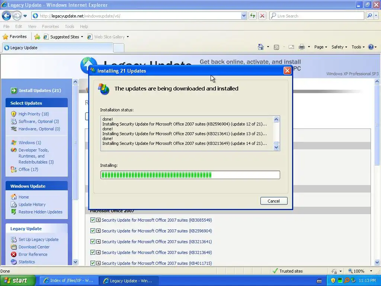Expand details for KB3213641 update
This screenshot has height=286, width=381.
tap(98, 241)
